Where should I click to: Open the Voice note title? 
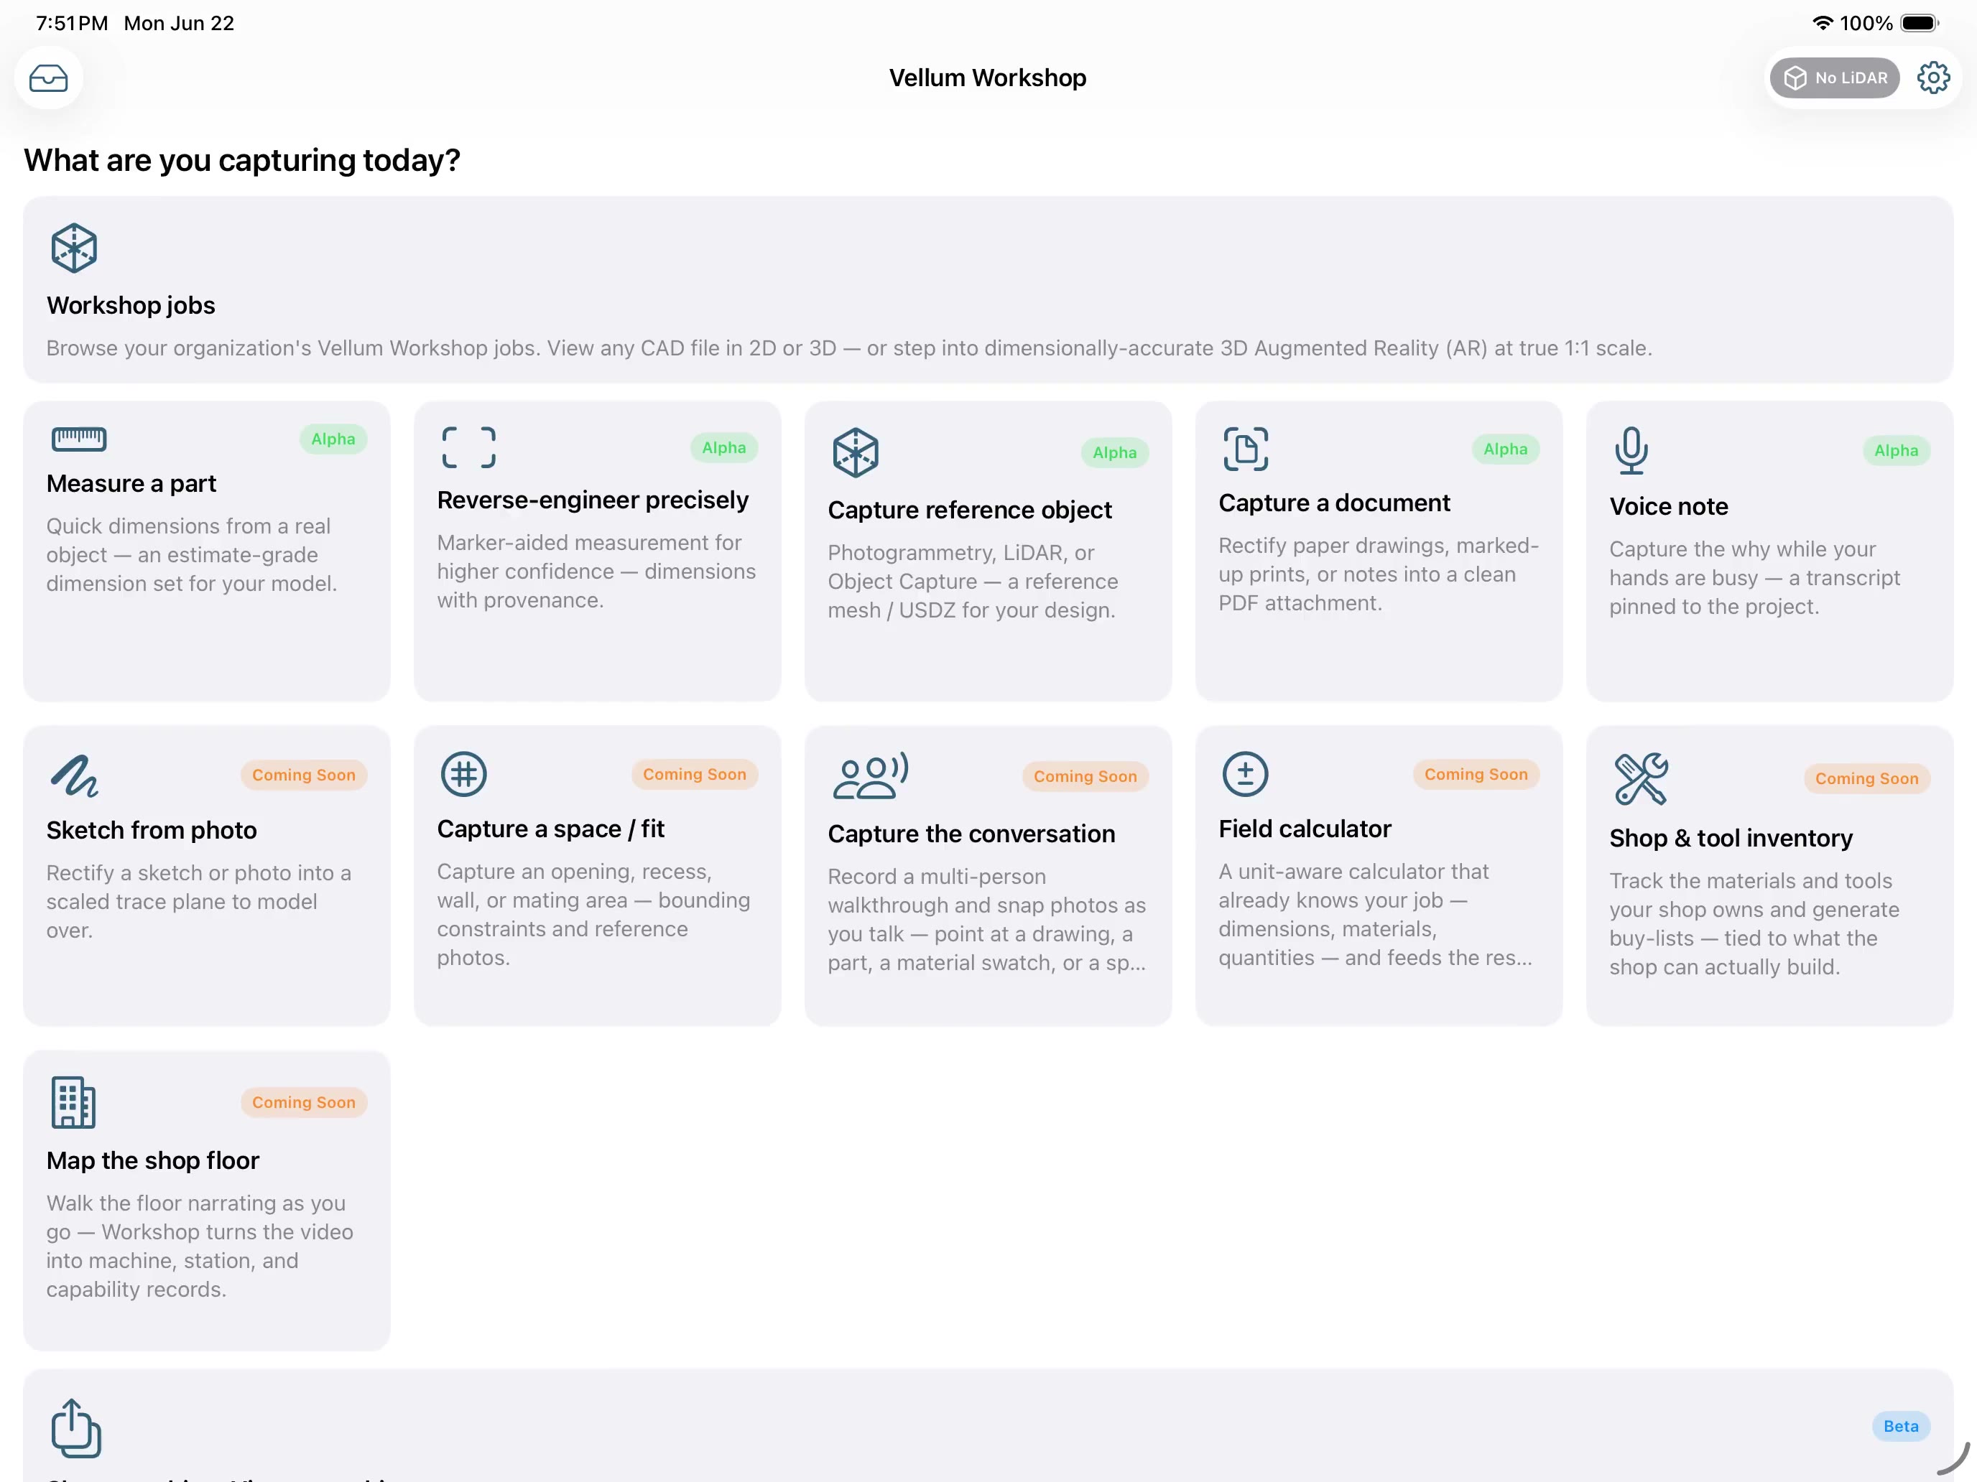pyautogui.click(x=1669, y=506)
